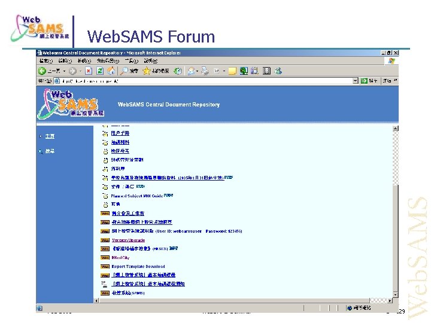The width and height of the screenshot is (431, 323).
Task: Open the Back button history dropdown arrow
Action: point(64,71)
